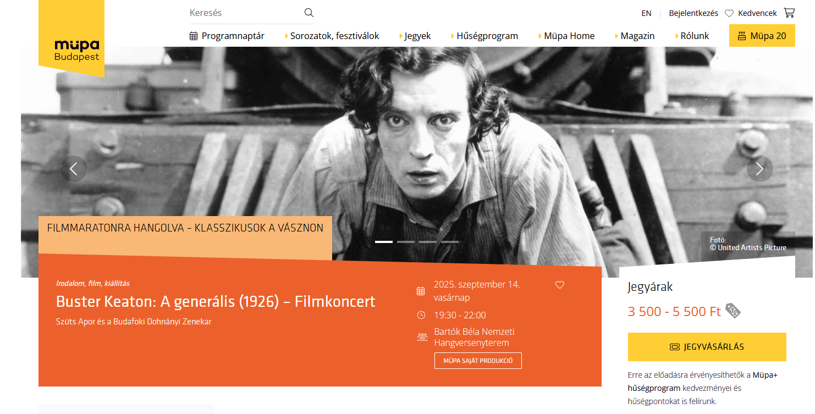Viewport: 815px width, 414px height.
Task: Click the calendar icon beside the event date
Action: tap(421, 291)
